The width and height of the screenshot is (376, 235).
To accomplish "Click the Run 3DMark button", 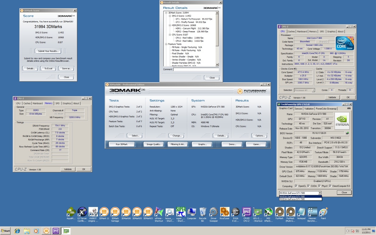I will (x=122, y=144).
